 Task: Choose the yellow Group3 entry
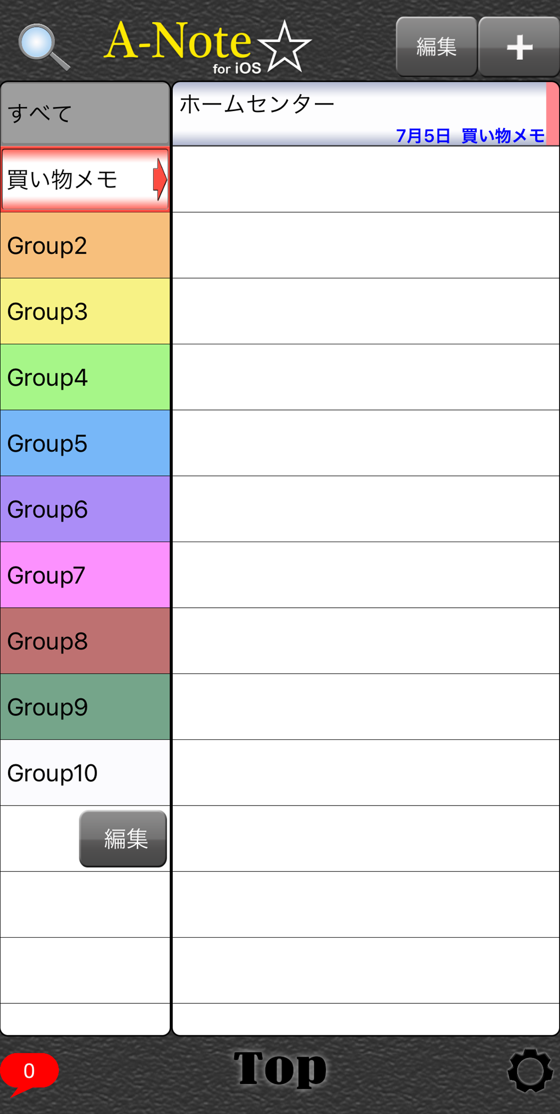(x=85, y=311)
